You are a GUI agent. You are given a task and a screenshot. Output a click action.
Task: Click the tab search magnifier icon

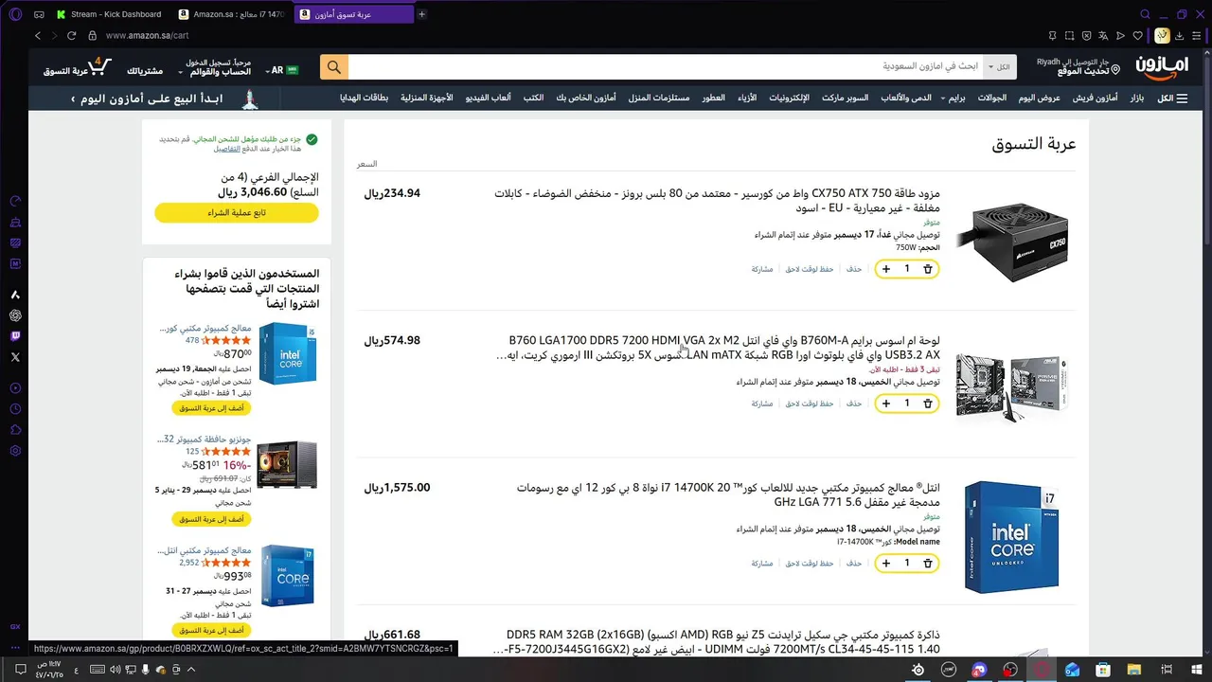(1145, 14)
